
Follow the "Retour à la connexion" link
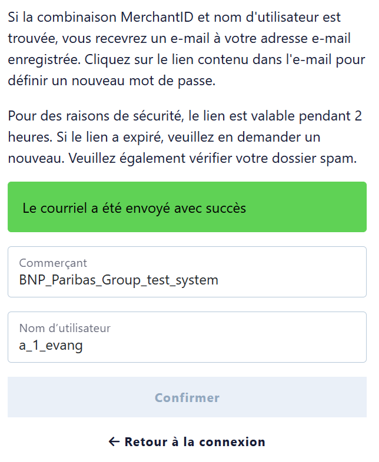194,442
